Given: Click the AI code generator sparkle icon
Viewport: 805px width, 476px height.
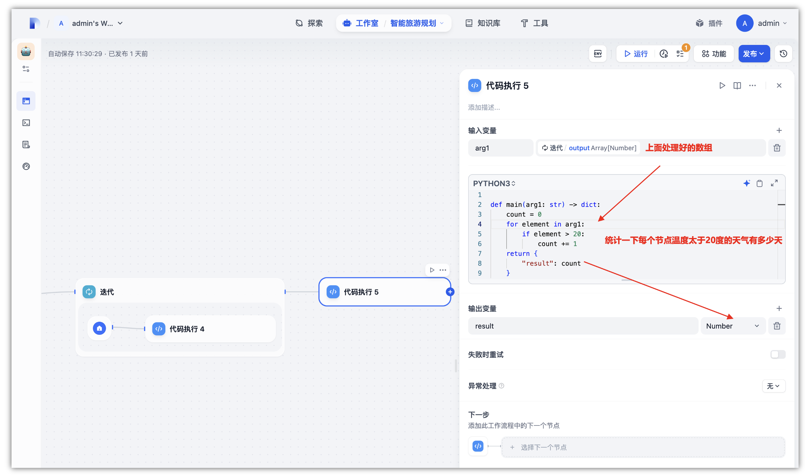Looking at the screenshot, I should point(746,183).
